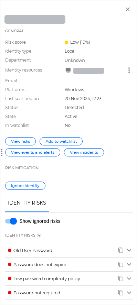Open the View risks button
This screenshot has width=137, height=305.
click(x=20, y=141)
